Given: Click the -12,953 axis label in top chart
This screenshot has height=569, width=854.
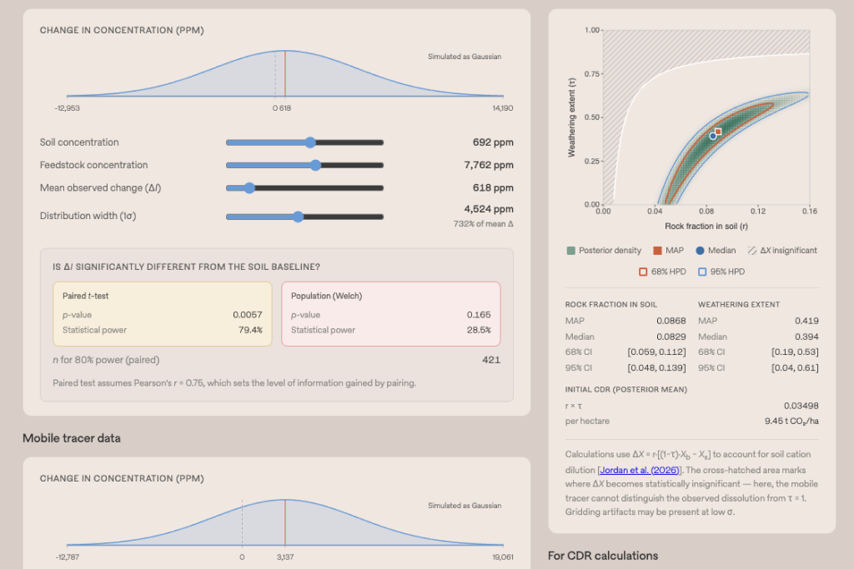Looking at the screenshot, I should point(67,108).
